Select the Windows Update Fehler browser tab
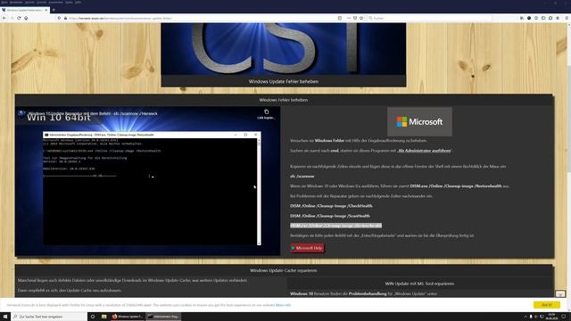This screenshot has width=571, height=321. (25, 10)
